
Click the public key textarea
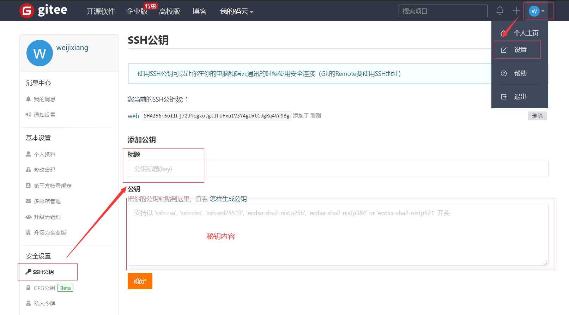(x=338, y=235)
